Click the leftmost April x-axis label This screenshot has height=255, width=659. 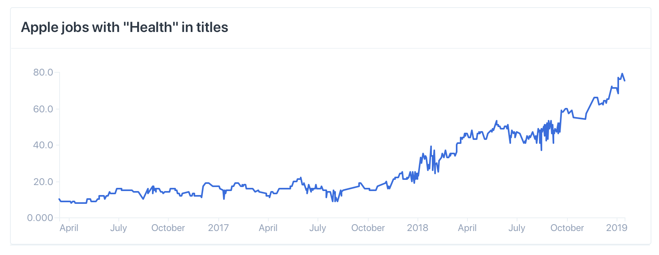[x=69, y=228]
